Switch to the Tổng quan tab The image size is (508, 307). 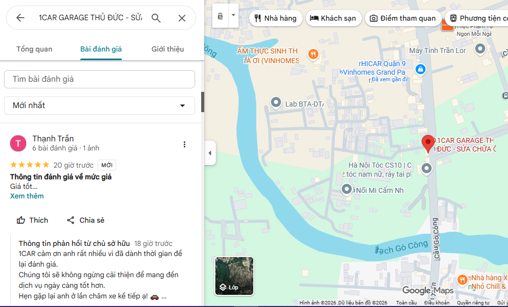pos(34,49)
